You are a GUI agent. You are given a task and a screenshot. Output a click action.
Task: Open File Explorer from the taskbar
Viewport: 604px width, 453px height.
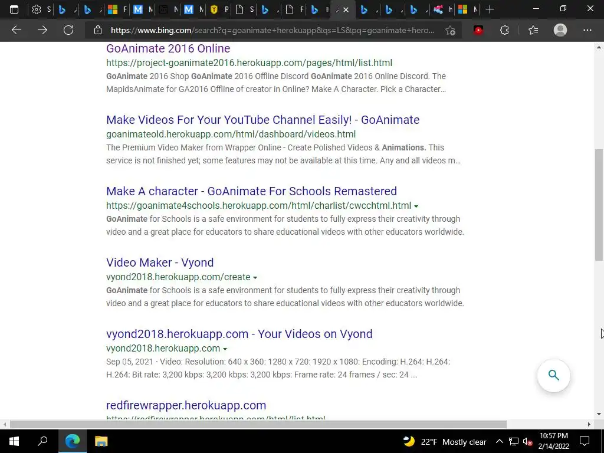pos(101,441)
